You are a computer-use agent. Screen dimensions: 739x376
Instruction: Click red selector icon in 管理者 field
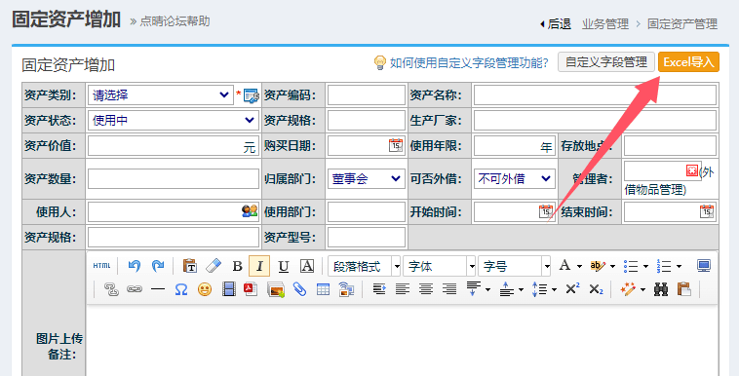tap(692, 170)
